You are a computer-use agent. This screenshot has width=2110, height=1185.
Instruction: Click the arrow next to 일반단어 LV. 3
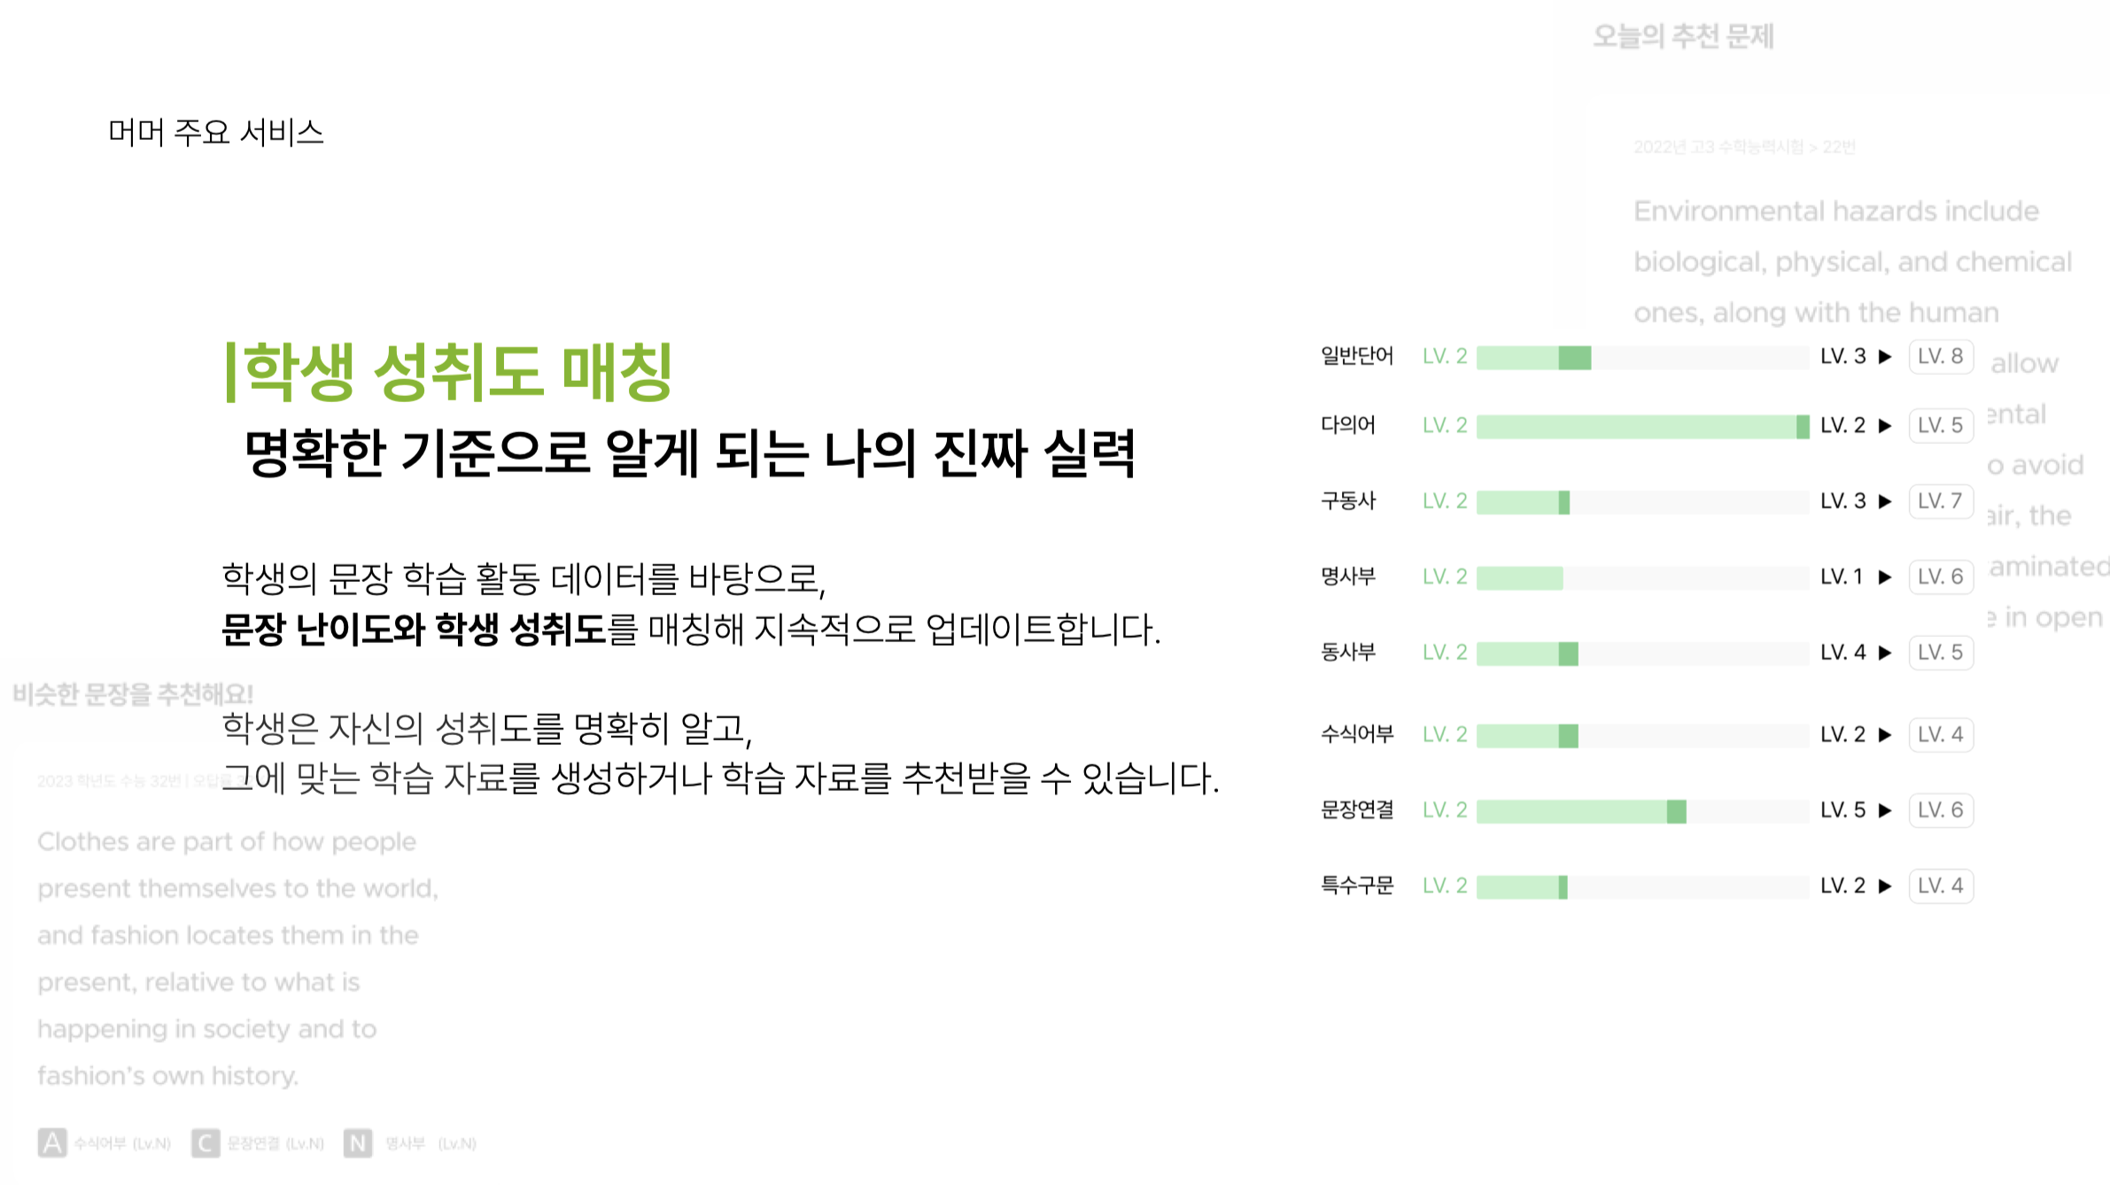[x=1885, y=357]
